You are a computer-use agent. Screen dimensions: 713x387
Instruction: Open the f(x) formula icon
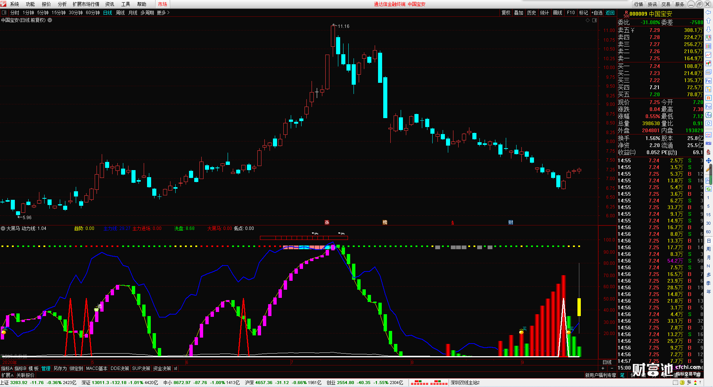tap(709, 115)
